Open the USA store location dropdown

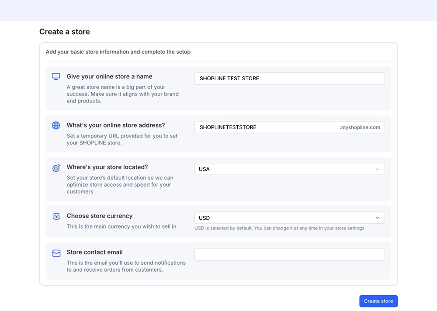[284, 169]
